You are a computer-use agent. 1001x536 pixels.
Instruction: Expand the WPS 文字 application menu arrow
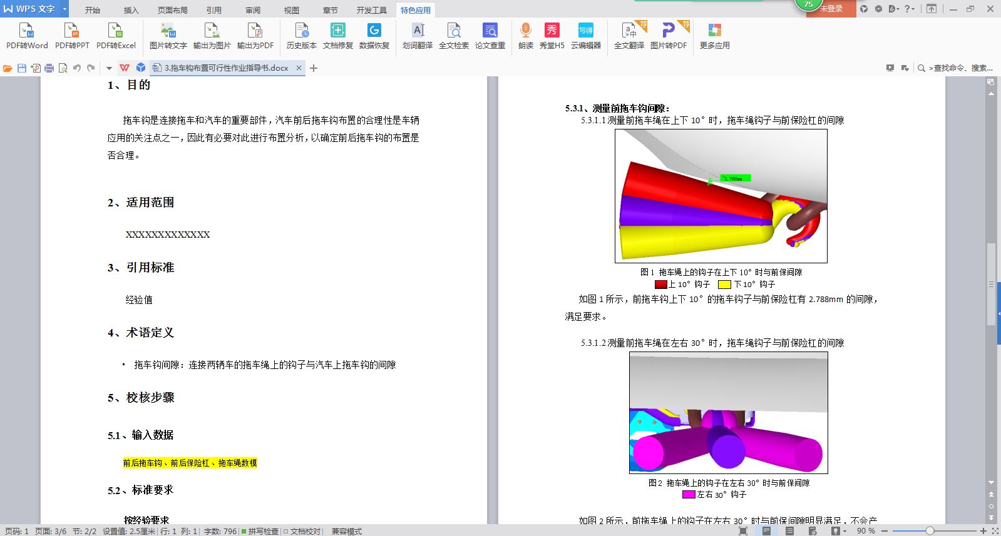click(64, 9)
